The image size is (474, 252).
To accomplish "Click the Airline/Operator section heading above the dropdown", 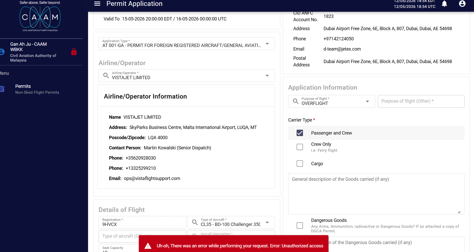I will (x=122, y=63).
